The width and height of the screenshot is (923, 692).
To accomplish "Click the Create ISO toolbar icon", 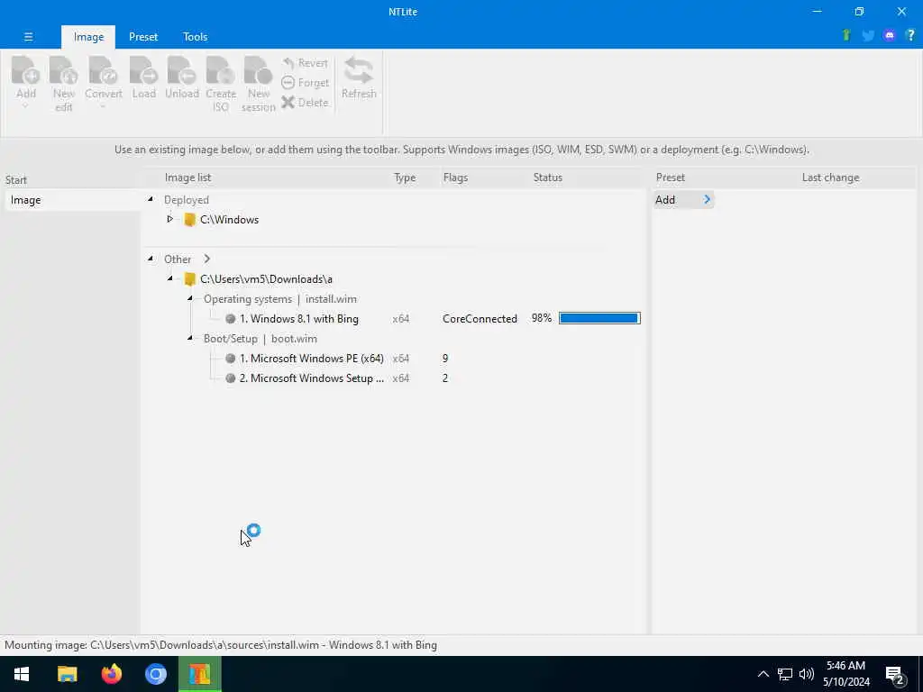I will click(221, 70).
